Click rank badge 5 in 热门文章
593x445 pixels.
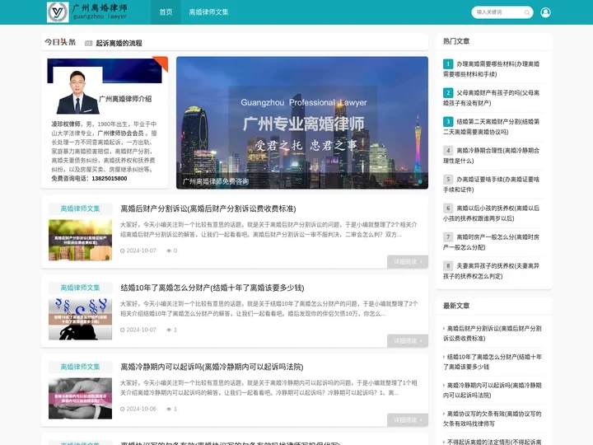pyautogui.click(x=448, y=179)
